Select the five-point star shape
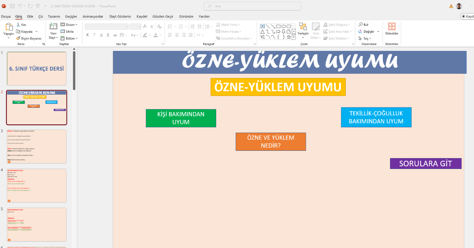Screen dimensions: 474x248 pyautogui.click(x=289, y=37)
